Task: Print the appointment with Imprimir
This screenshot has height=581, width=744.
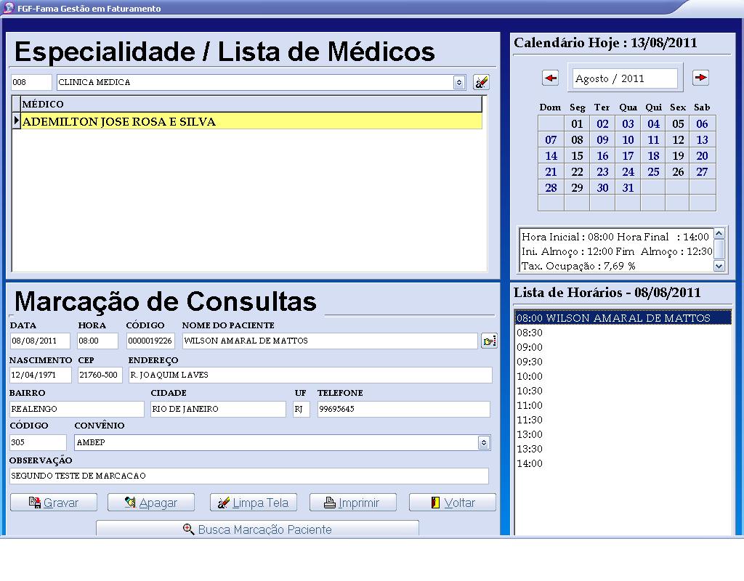Action: 353,503
